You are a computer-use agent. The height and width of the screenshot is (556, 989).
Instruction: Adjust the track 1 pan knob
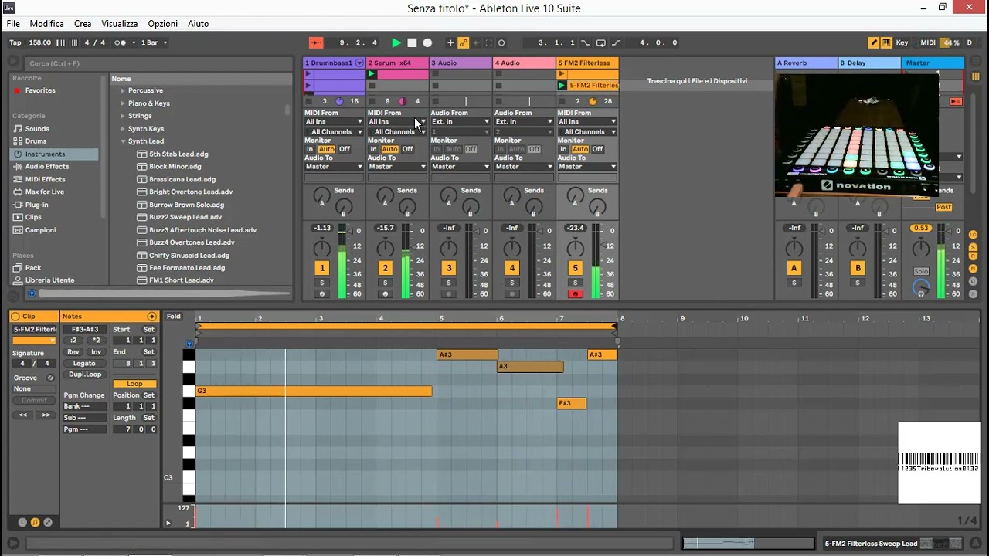pyautogui.click(x=321, y=249)
